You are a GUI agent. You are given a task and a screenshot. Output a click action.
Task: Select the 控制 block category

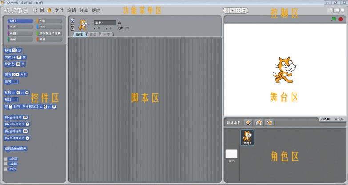[x=50, y=20]
